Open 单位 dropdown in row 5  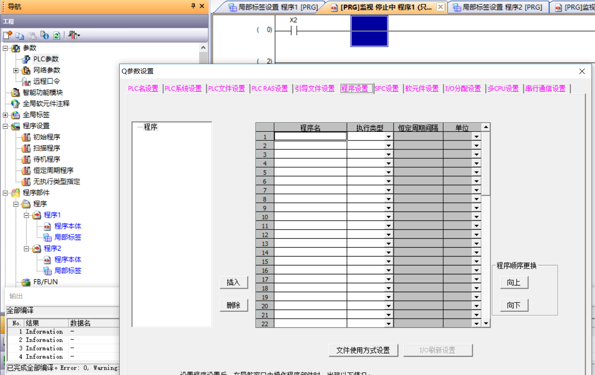(477, 172)
